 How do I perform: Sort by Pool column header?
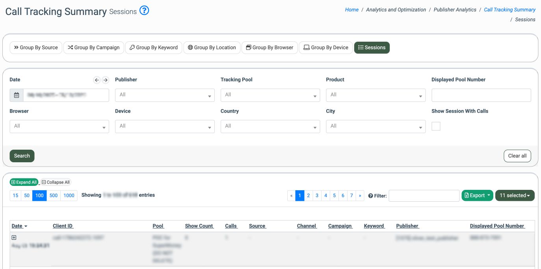158,226
